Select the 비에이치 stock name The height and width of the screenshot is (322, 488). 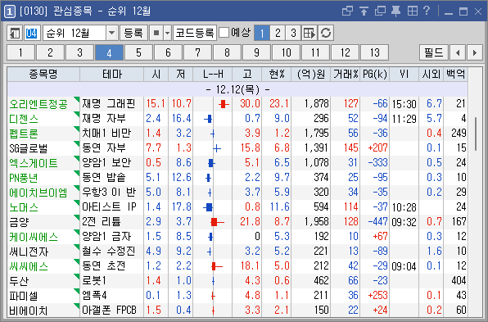tap(29, 311)
